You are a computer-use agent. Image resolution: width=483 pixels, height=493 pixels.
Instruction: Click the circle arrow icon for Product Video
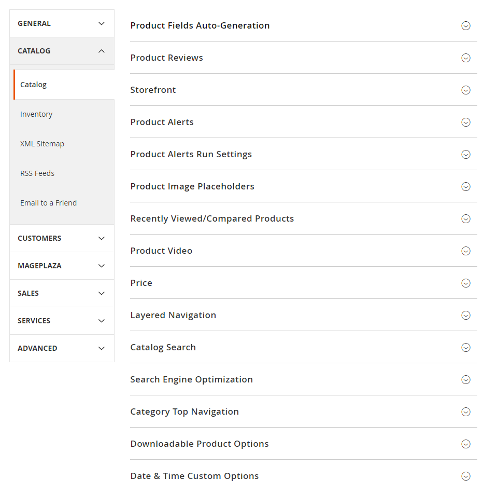pyautogui.click(x=465, y=251)
